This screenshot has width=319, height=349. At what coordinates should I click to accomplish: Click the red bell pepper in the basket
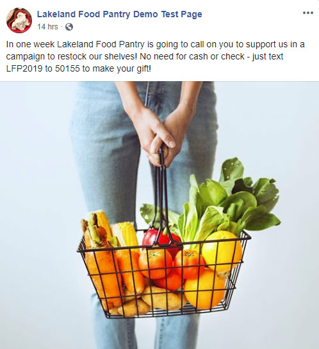click(161, 239)
